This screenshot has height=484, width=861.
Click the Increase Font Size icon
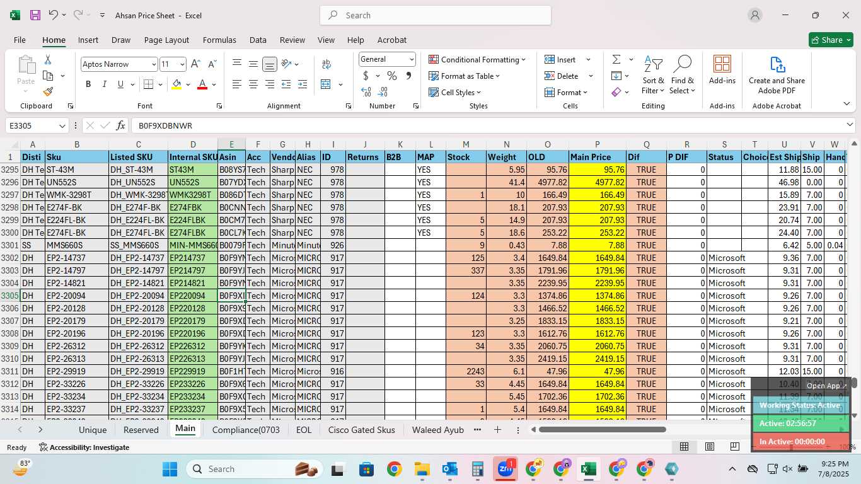195,64
